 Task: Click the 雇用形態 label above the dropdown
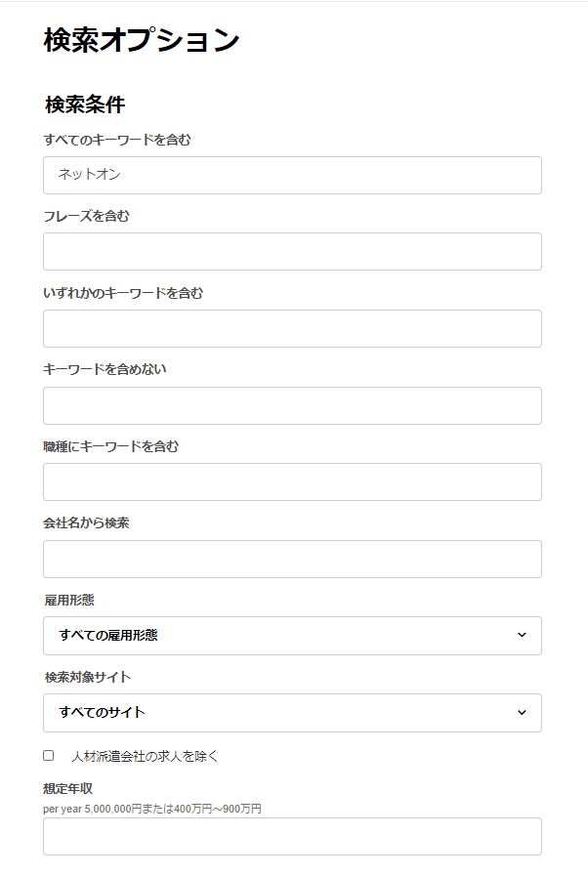[69, 601]
